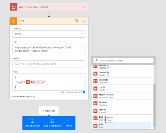Screen dimensions: 166x133
Task: Select Title dynamic content item
Action: tap(122, 126)
